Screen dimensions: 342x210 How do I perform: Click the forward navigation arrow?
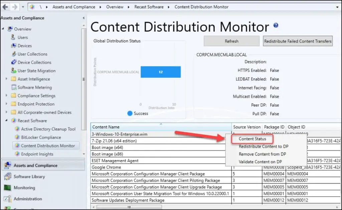pos(15,7)
